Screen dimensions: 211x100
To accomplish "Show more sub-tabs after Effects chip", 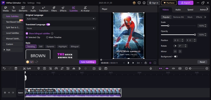I will (x=205, y=17).
